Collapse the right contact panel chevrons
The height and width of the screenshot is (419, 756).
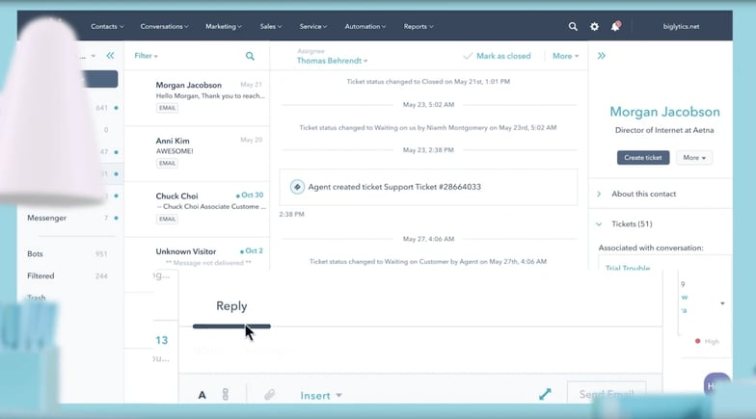[602, 56]
